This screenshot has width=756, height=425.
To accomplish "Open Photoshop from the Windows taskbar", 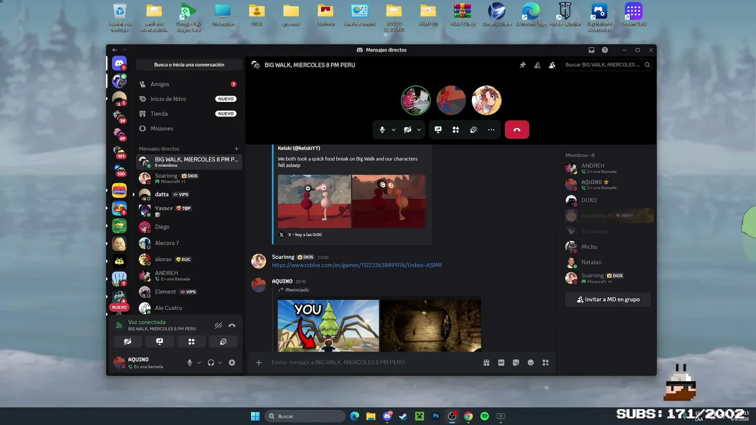I will [436, 416].
